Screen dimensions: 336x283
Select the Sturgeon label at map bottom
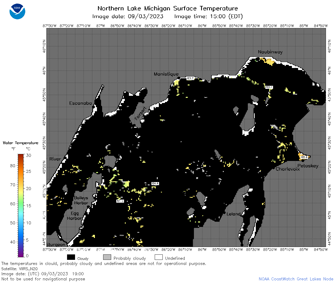pos(56,245)
